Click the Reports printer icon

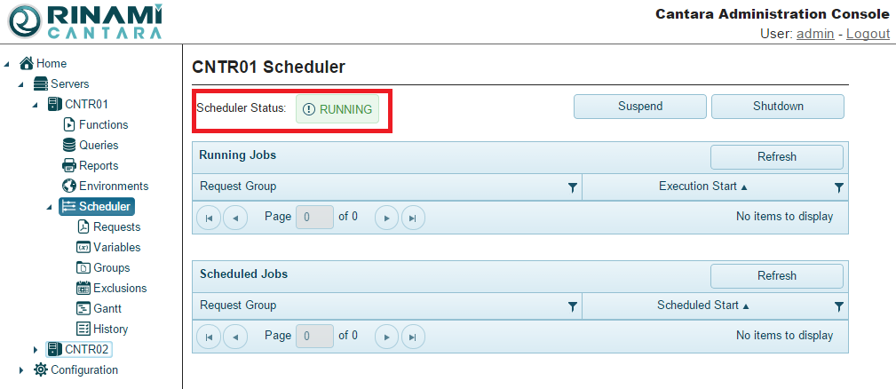(69, 166)
